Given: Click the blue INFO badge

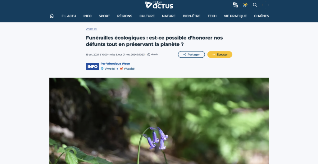Looking at the screenshot, I should tap(92, 66).
